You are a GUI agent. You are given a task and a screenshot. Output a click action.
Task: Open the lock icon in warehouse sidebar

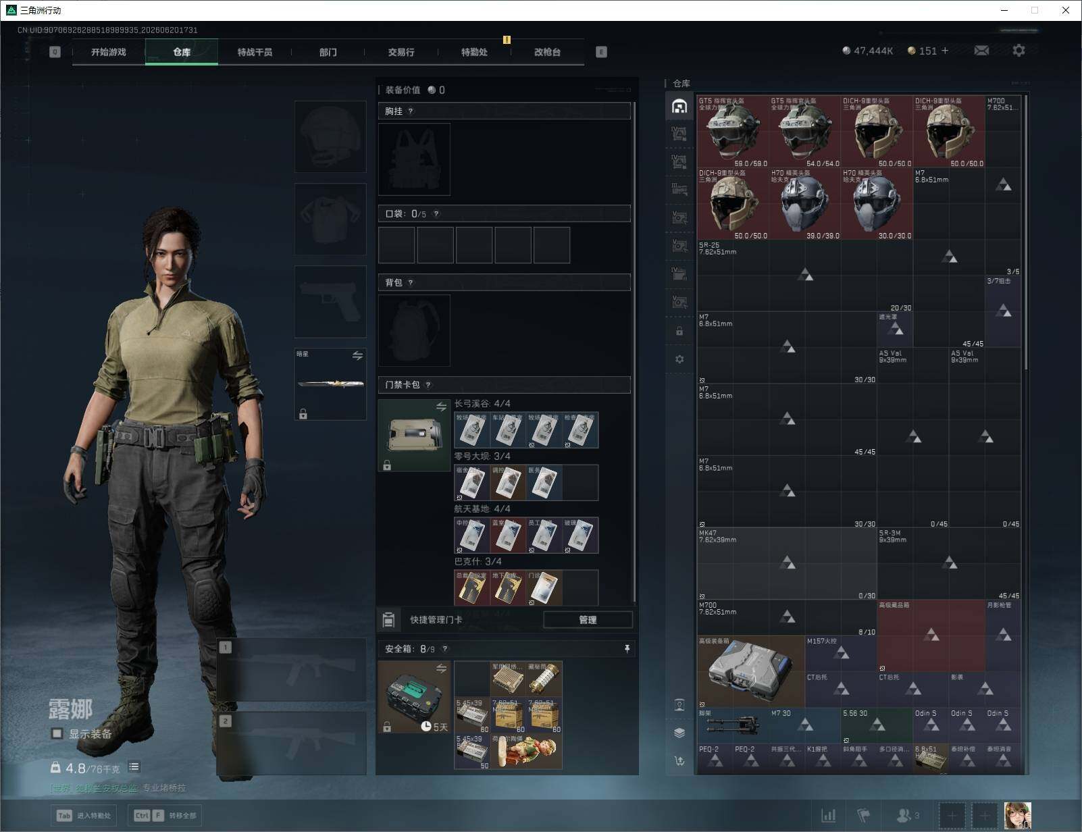point(679,332)
